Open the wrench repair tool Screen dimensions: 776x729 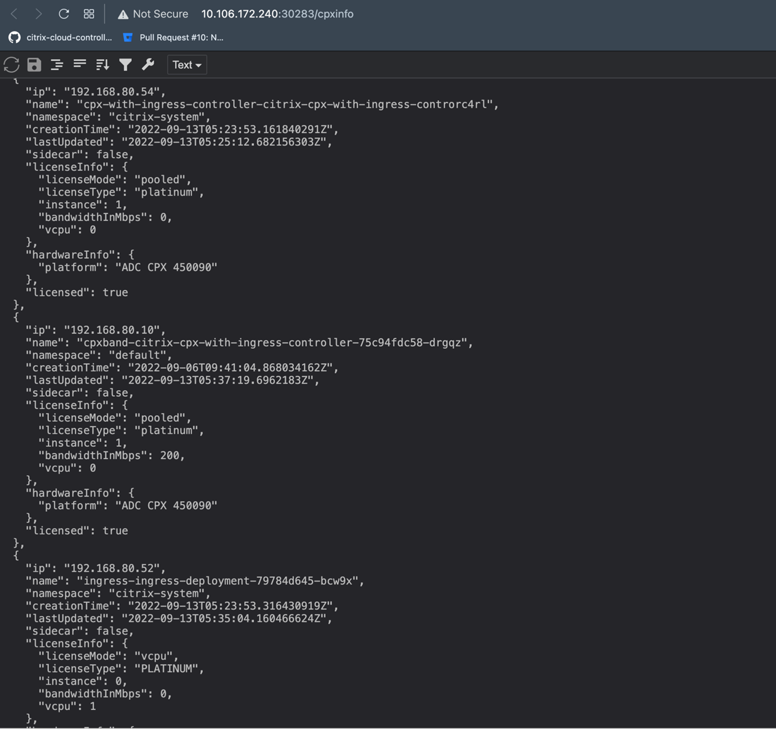coord(148,65)
